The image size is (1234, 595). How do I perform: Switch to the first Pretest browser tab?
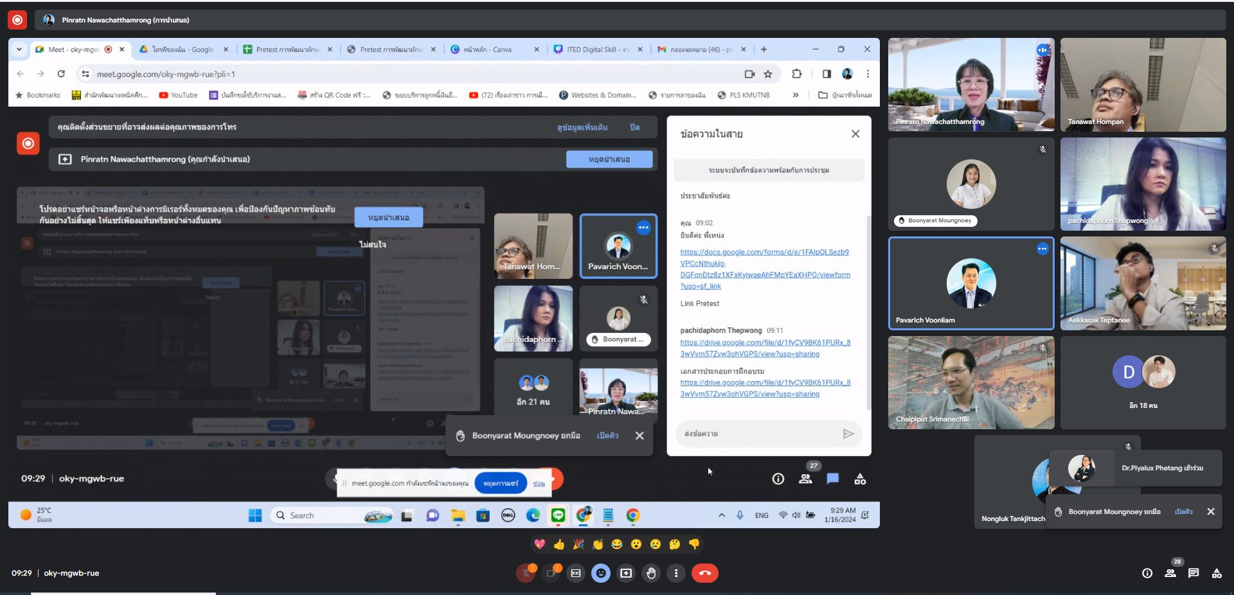pyautogui.click(x=287, y=49)
